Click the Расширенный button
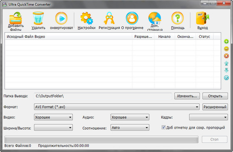Image resolution: width=233 pixels, height=152 pixels. click(215, 107)
